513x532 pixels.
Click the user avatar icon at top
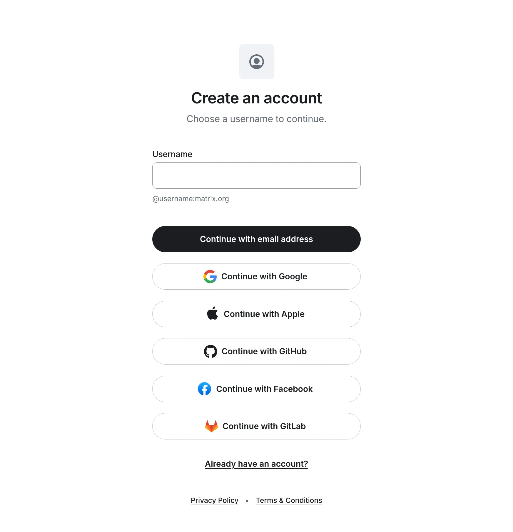pyautogui.click(x=256, y=62)
